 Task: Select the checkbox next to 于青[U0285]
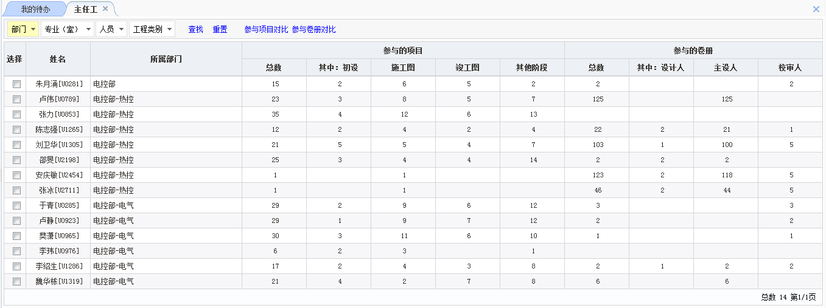(x=16, y=205)
